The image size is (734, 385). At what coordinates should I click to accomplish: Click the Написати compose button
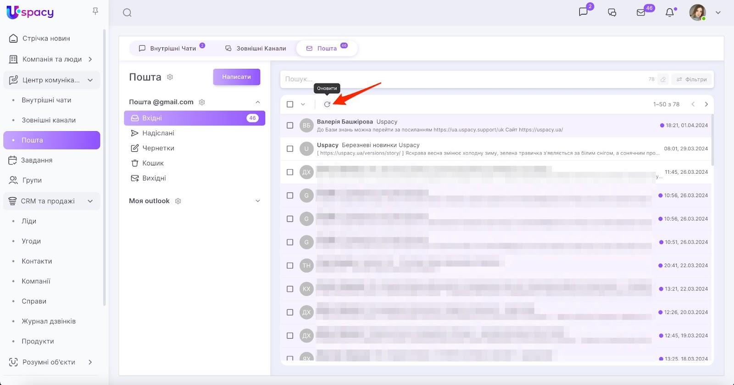coord(237,77)
